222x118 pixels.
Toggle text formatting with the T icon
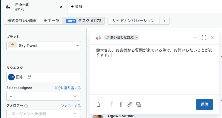point(112,104)
